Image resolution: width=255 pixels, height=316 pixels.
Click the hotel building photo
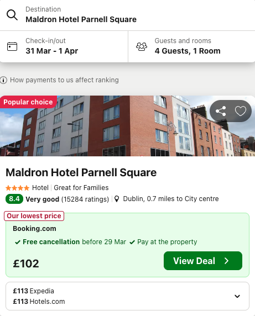(x=127, y=126)
